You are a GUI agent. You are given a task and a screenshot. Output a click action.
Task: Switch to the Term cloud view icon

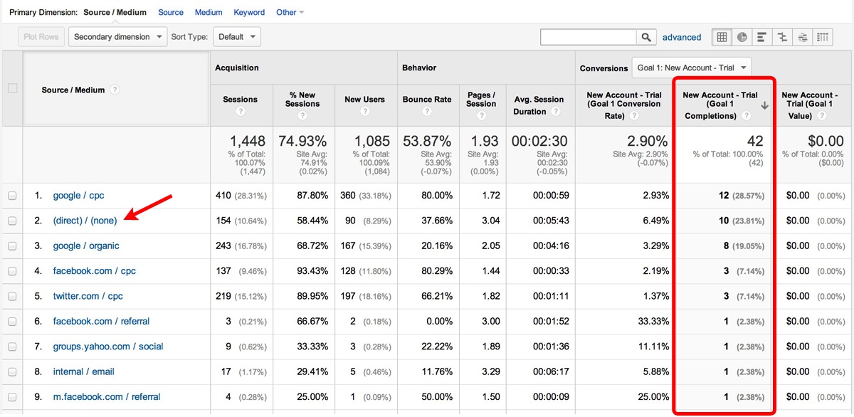click(803, 37)
